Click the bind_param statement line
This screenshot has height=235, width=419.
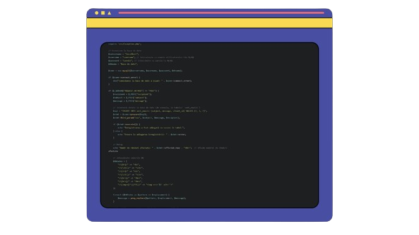147,117
